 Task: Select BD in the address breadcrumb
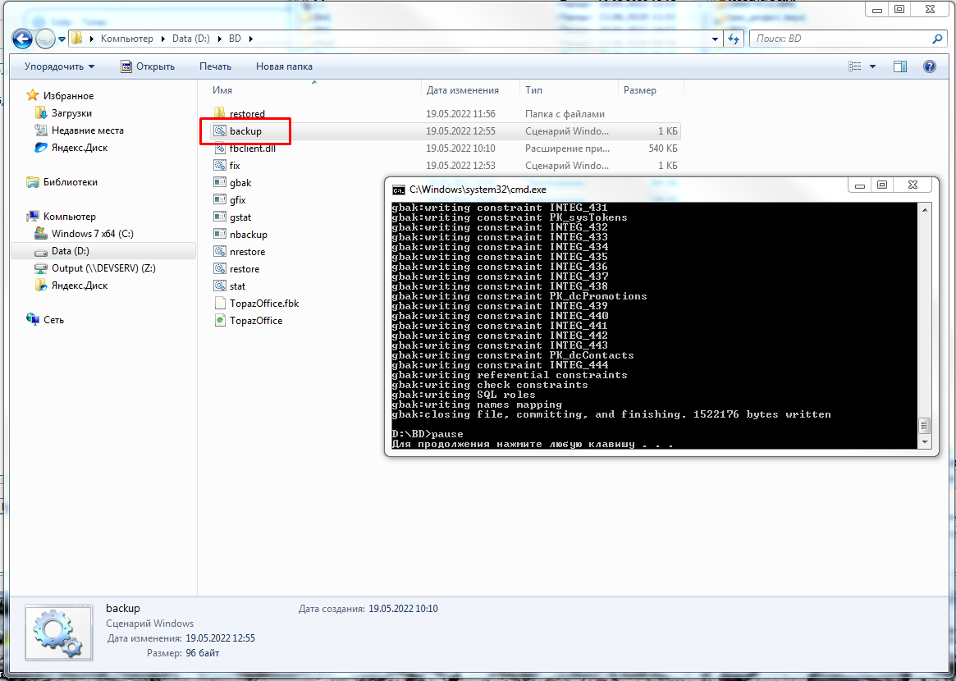pos(235,39)
